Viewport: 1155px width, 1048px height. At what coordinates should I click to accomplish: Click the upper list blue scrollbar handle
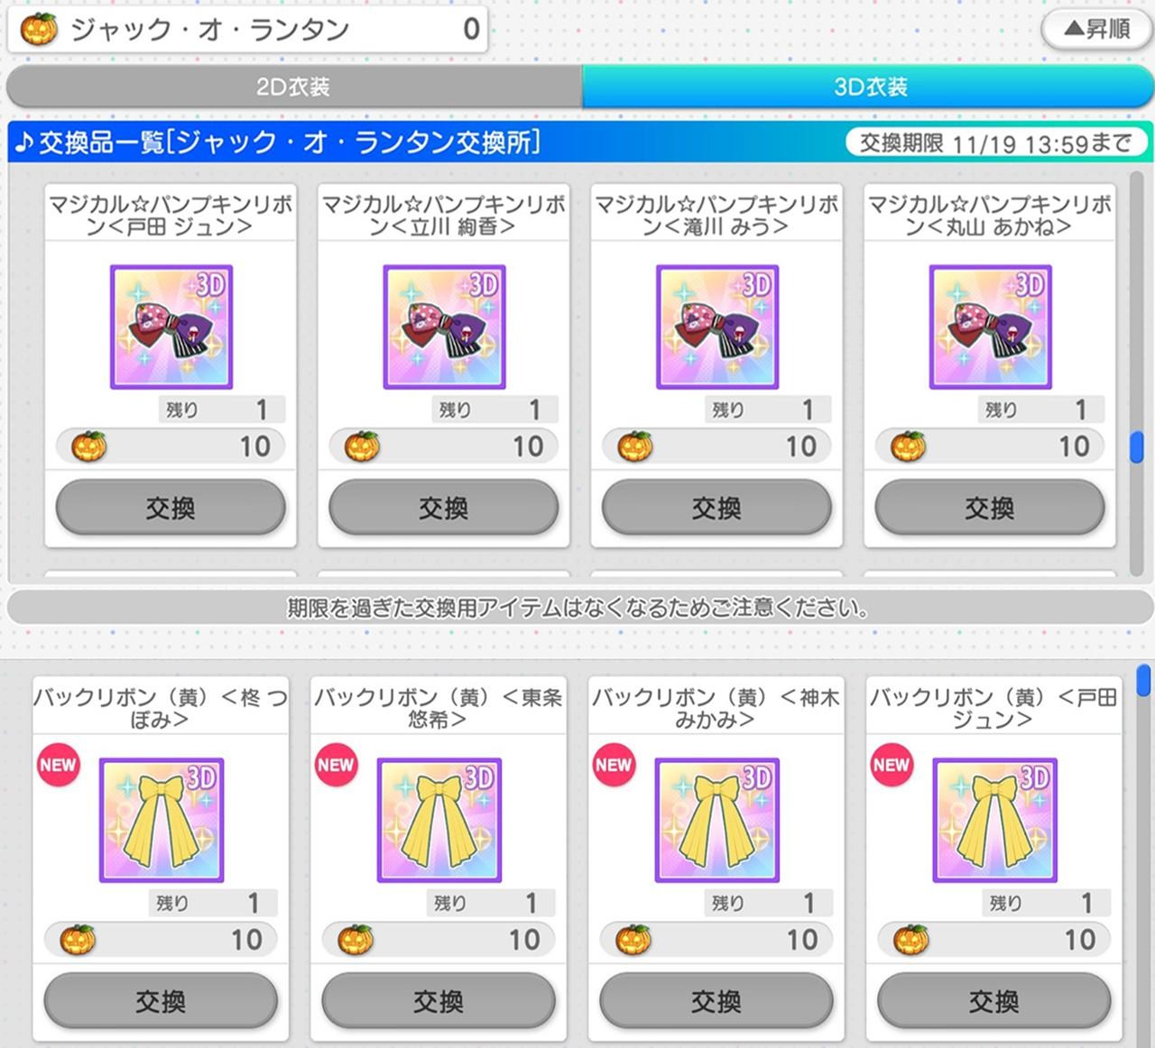[1137, 447]
